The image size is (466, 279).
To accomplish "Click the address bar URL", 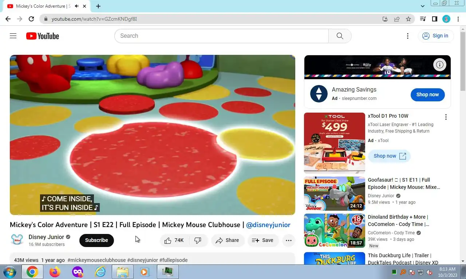I will point(94,19).
